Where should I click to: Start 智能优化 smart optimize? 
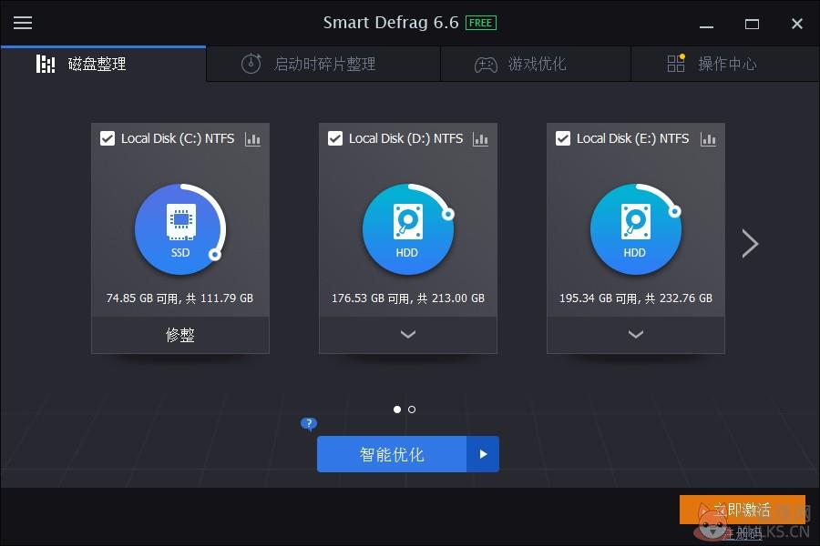pyautogui.click(x=392, y=454)
